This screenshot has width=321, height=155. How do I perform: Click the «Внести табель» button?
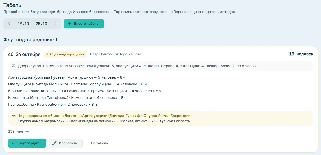pyautogui.click(x=84, y=24)
